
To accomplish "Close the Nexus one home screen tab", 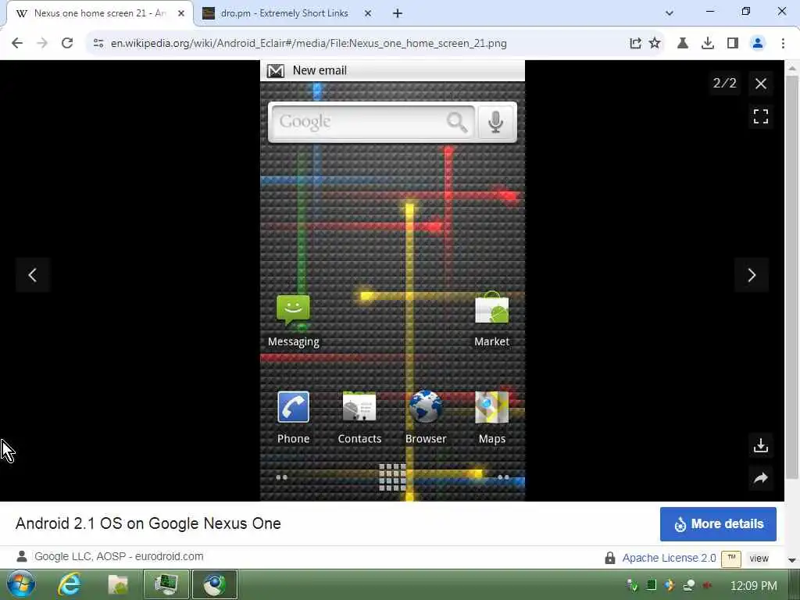I will [x=181, y=13].
